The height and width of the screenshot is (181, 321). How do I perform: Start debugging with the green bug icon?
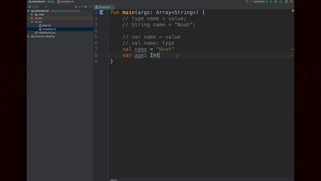tap(276, 2)
